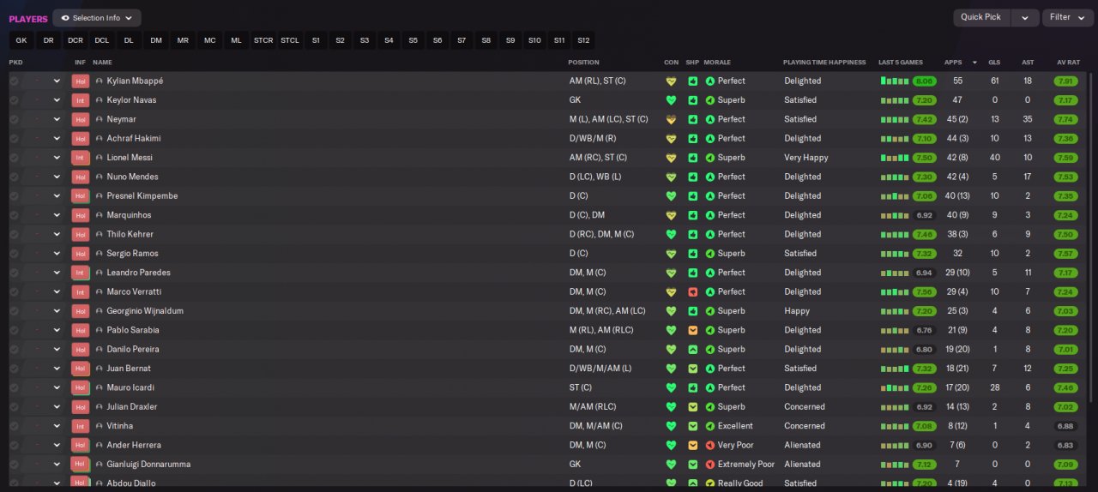Open the Selection Info dropdown
Screen dimensions: 1098x492
click(x=97, y=18)
